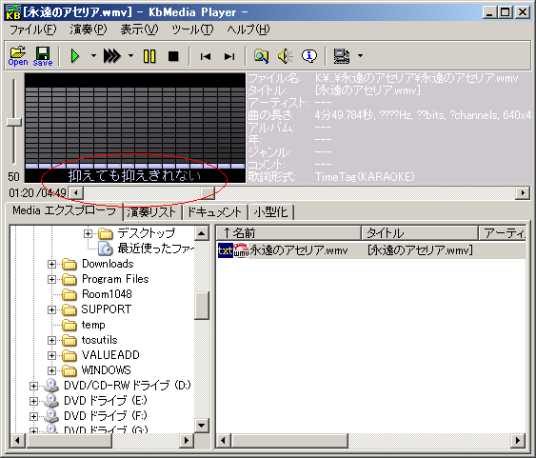Expand the DVD ドライブ (F:) node
The height and width of the screenshot is (458, 536).
[x=33, y=416]
